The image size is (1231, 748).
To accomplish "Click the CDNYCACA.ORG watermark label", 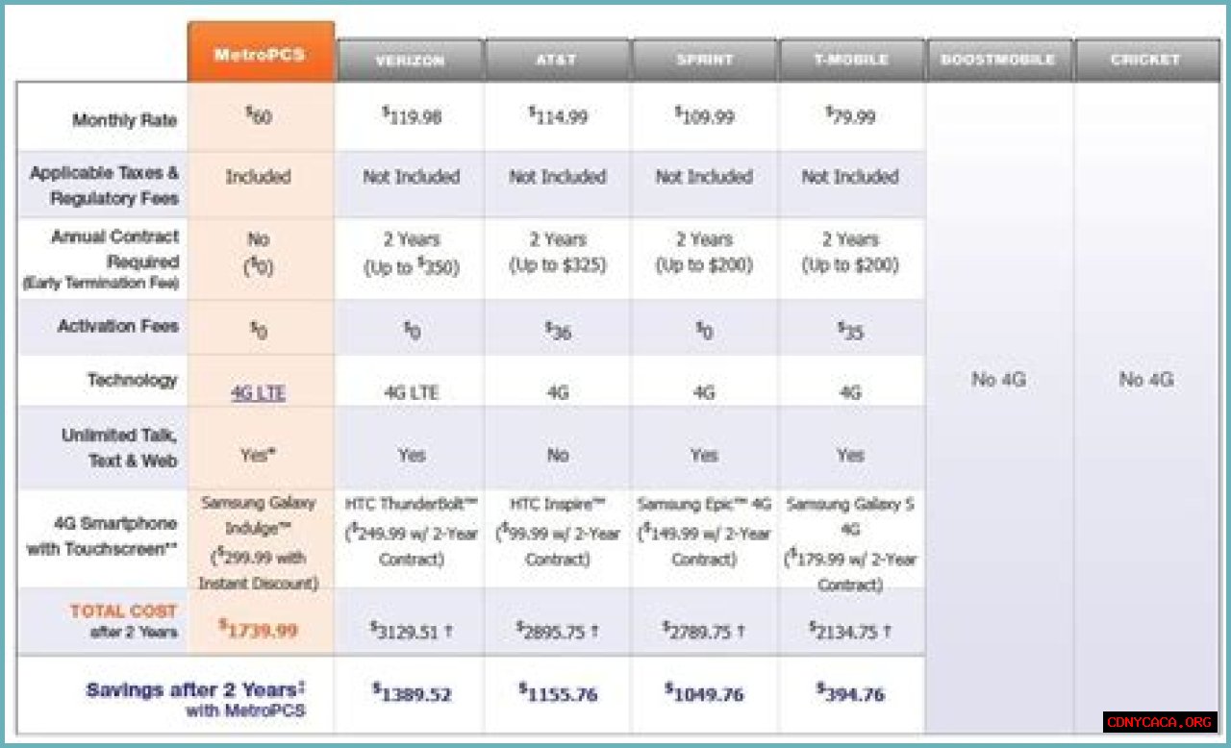I will pos(1160,722).
